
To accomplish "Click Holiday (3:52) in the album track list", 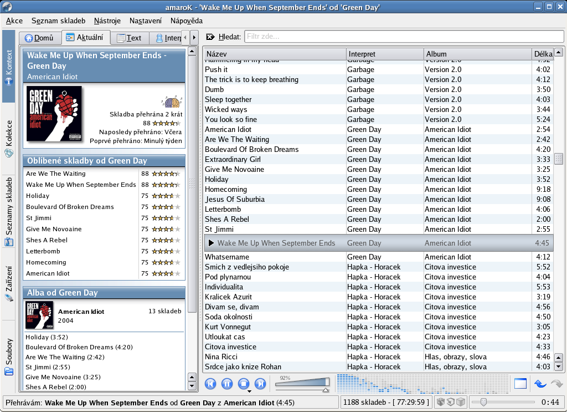I will click(x=47, y=337).
